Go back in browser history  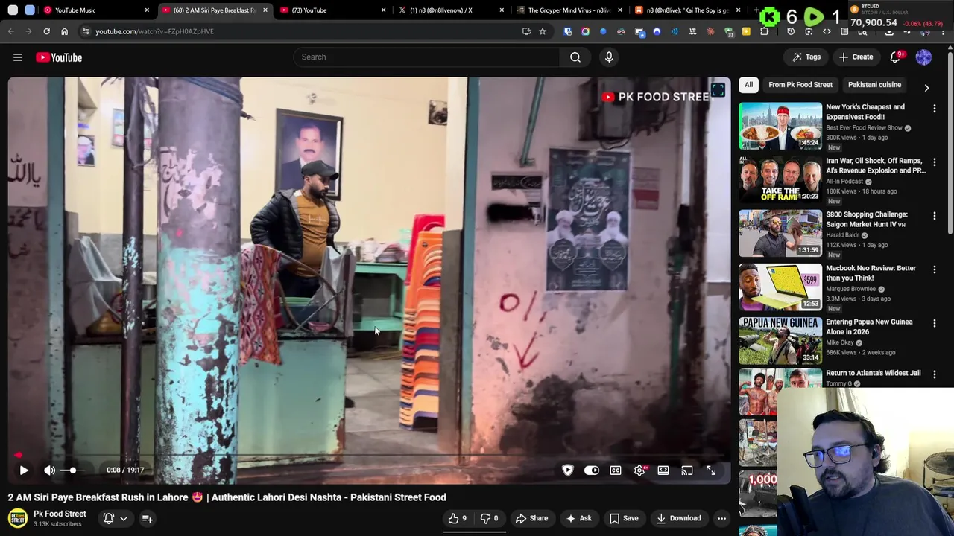point(10,31)
